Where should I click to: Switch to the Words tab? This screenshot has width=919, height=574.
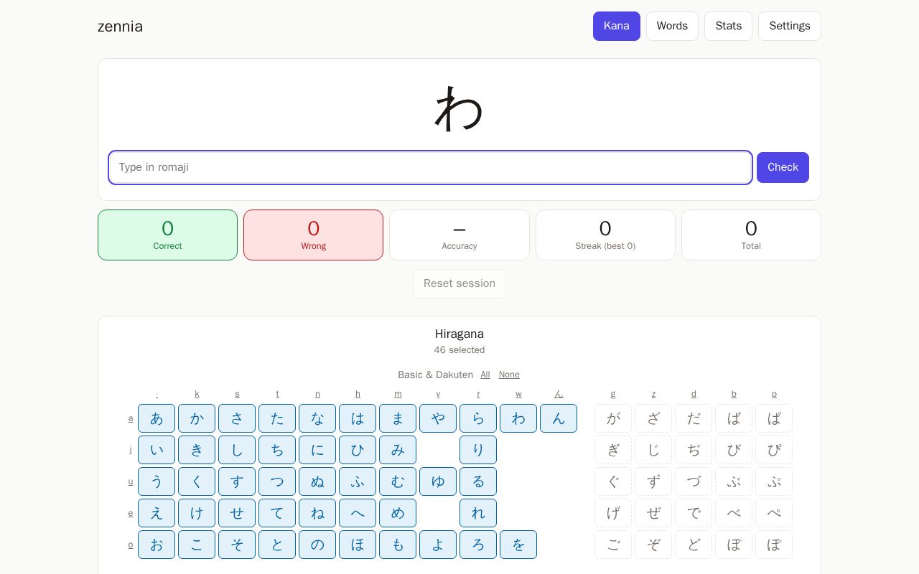pyautogui.click(x=672, y=26)
